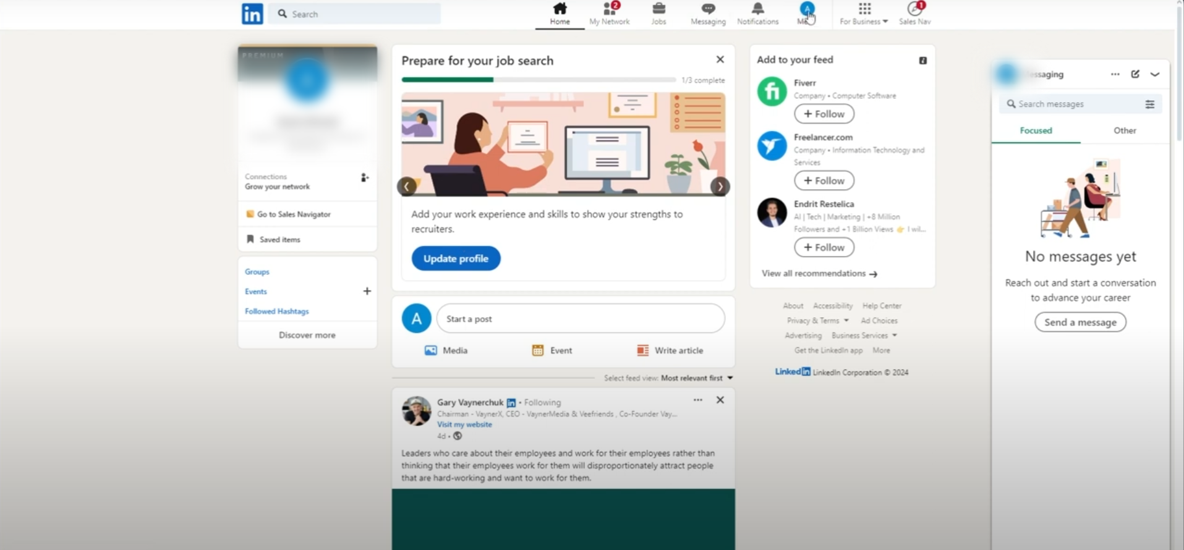Click the Connections Grow your network link
Screen dimensions: 1184x550
pos(277,182)
